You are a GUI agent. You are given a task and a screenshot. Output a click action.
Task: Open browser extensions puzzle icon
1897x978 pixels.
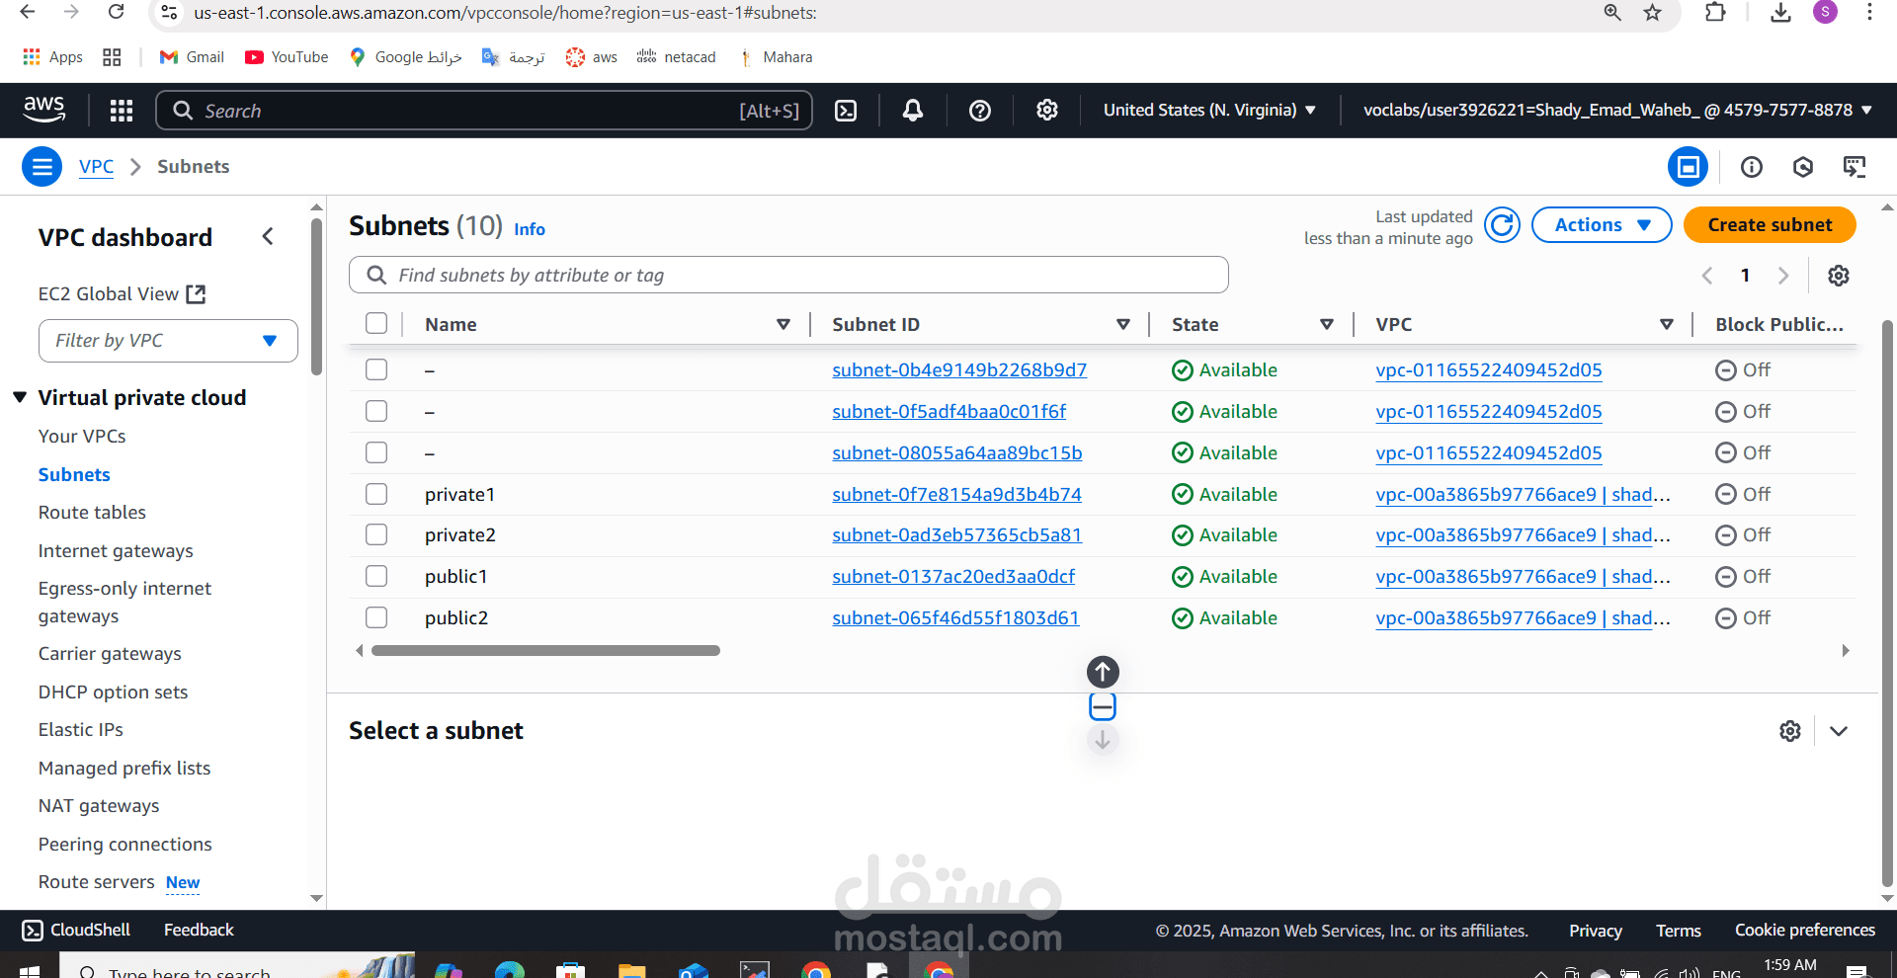(x=1716, y=12)
